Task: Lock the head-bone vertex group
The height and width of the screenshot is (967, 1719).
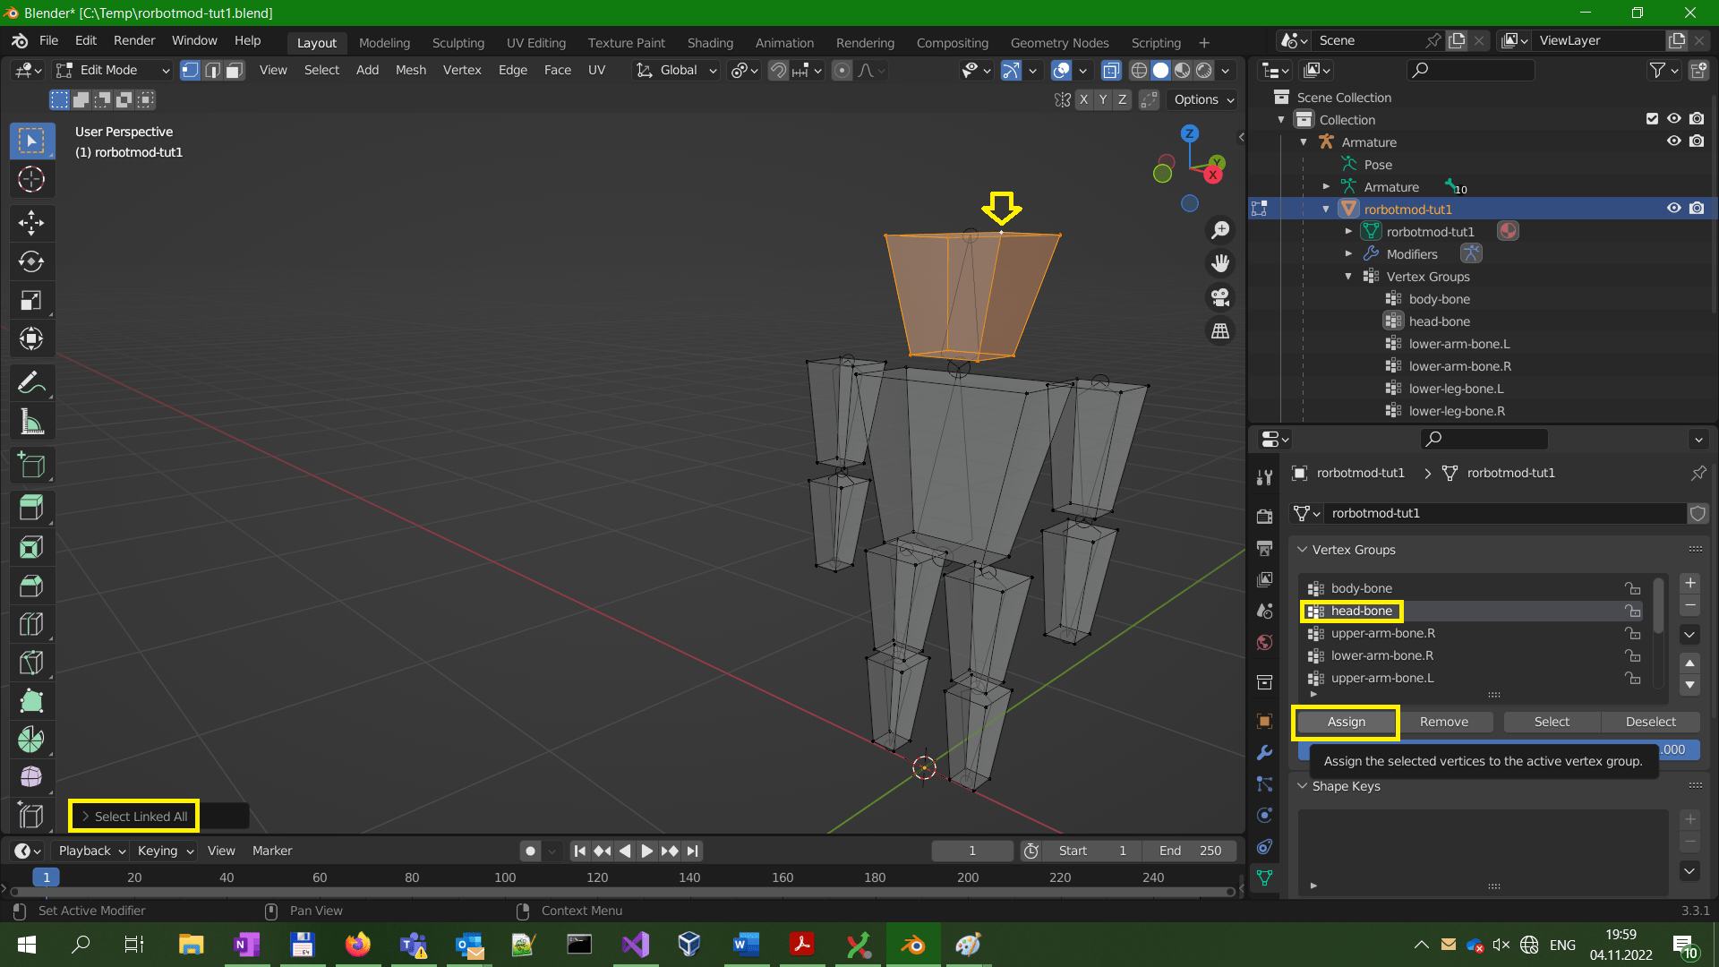Action: (1632, 611)
